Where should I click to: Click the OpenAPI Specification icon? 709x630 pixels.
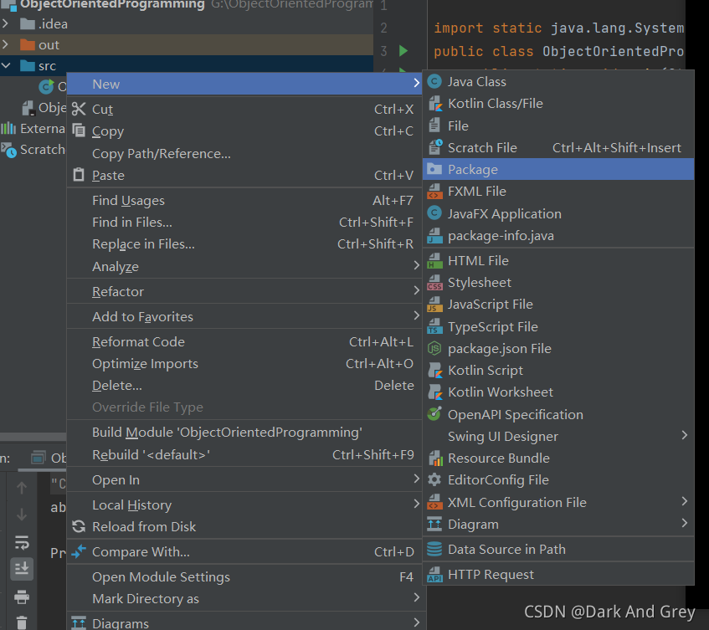(x=434, y=413)
